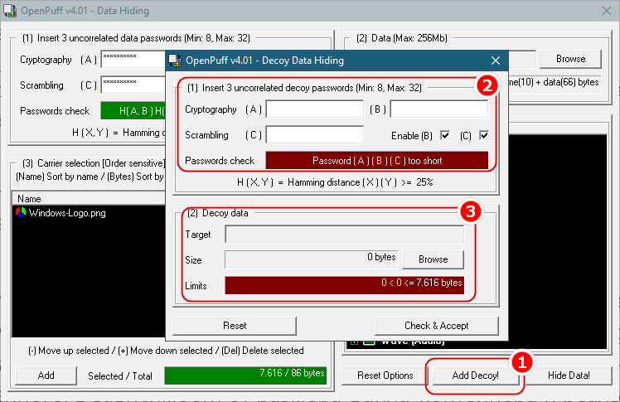
Task: Select the Windows-Logo.png file icon
Action: (x=21, y=213)
